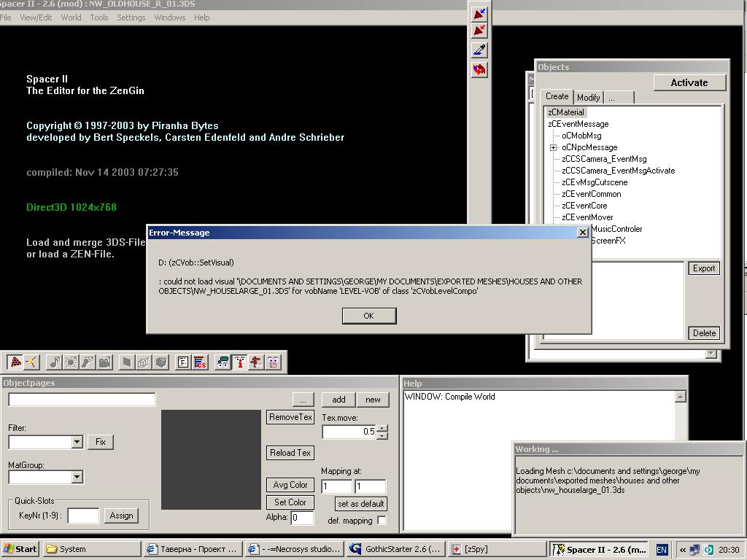The height and width of the screenshot is (560, 747).
Task: Click the grayed flat polygon toolbar icon
Action: tap(126, 362)
